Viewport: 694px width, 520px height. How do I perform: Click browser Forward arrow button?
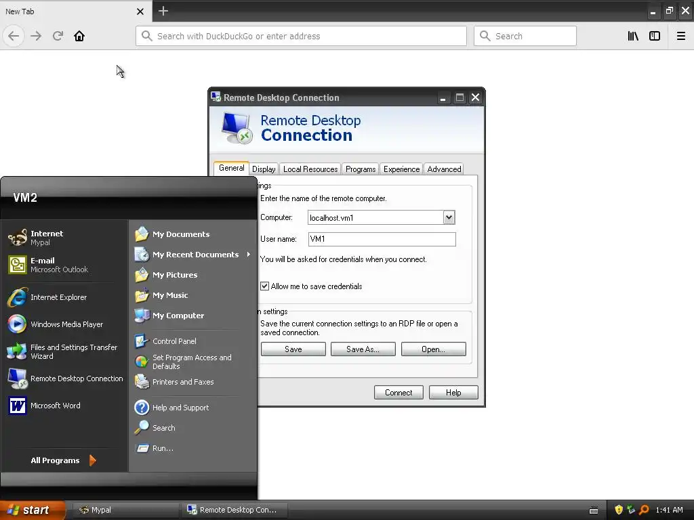pyautogui.click(x=36, y=36)
